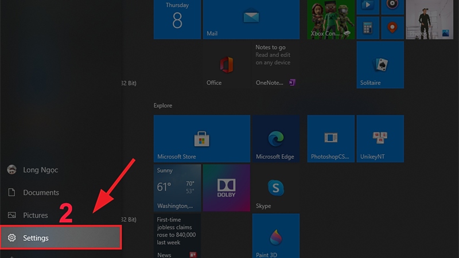The width and height of the screenshot is (459, 258).
Task: Open the OneNote tile
Action: pyautogui.click(x=276, y=65)
